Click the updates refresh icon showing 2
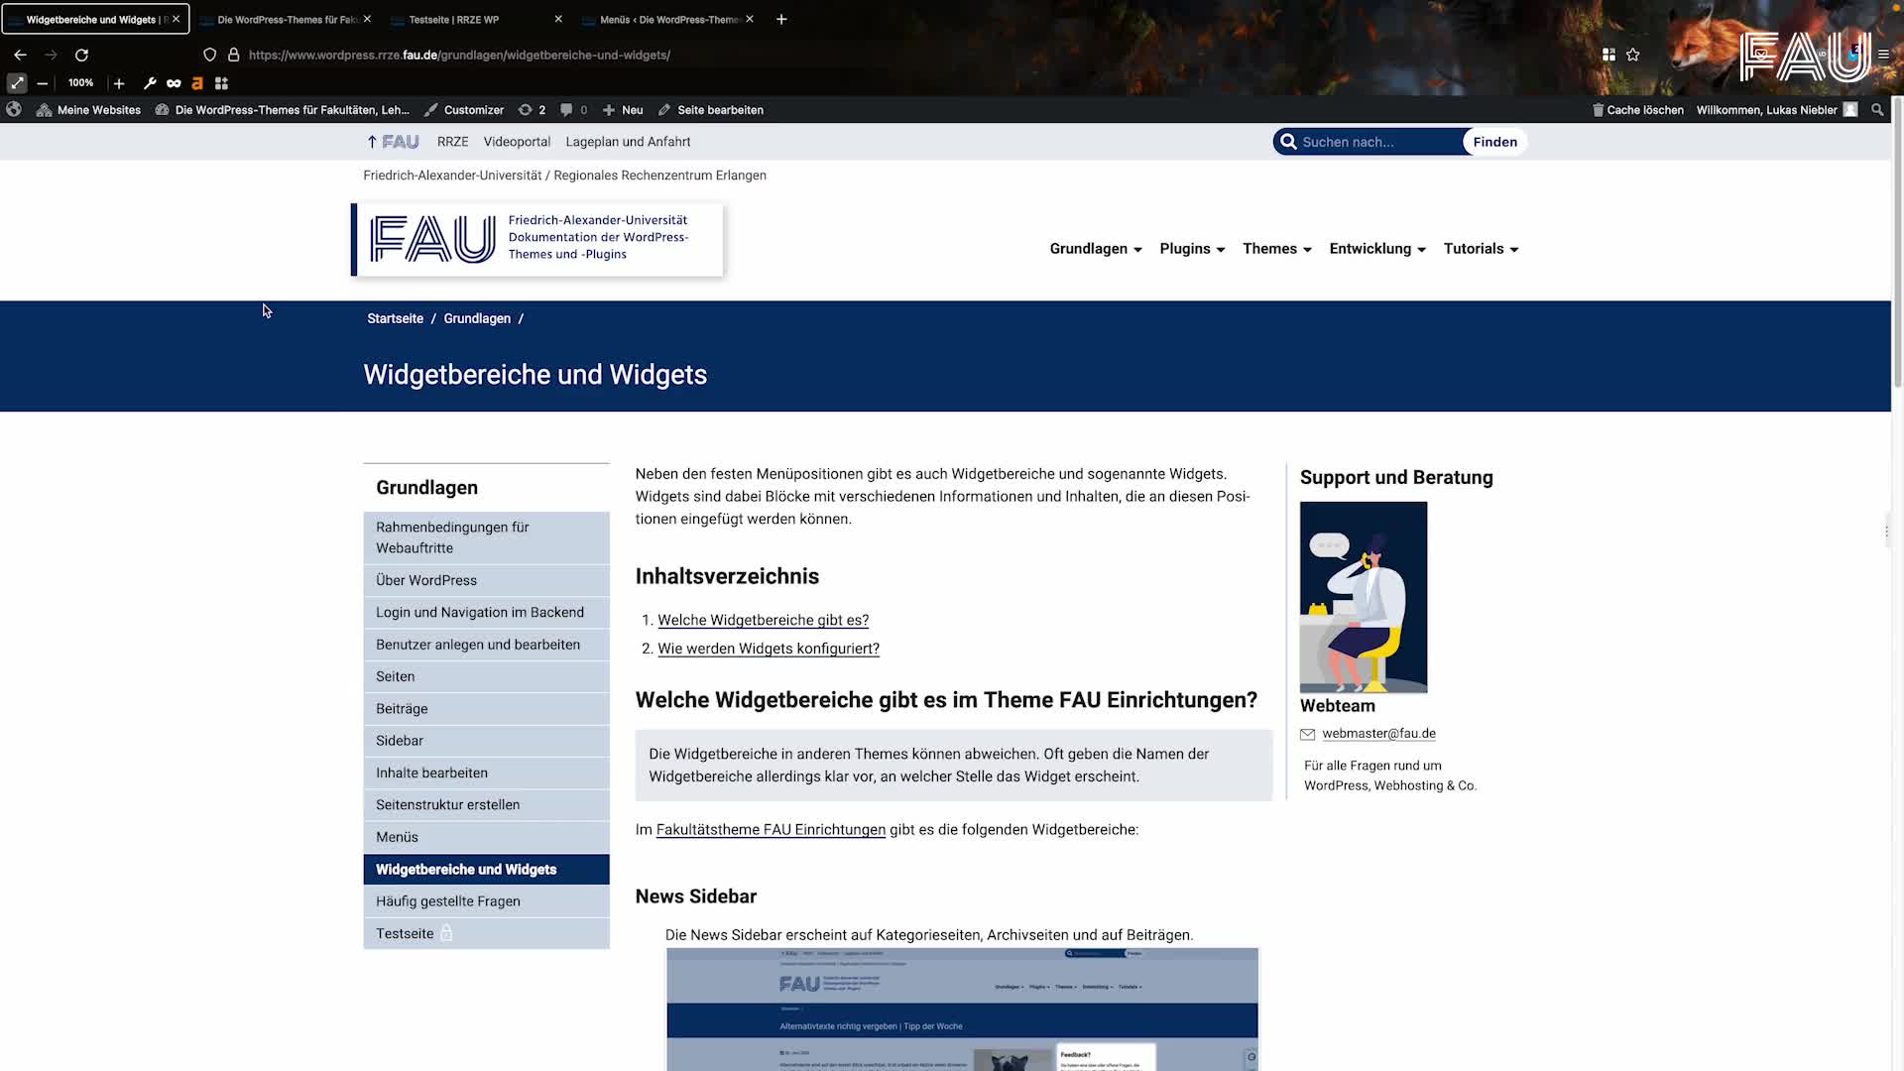 pyautogui.click(x=527, y=110)
